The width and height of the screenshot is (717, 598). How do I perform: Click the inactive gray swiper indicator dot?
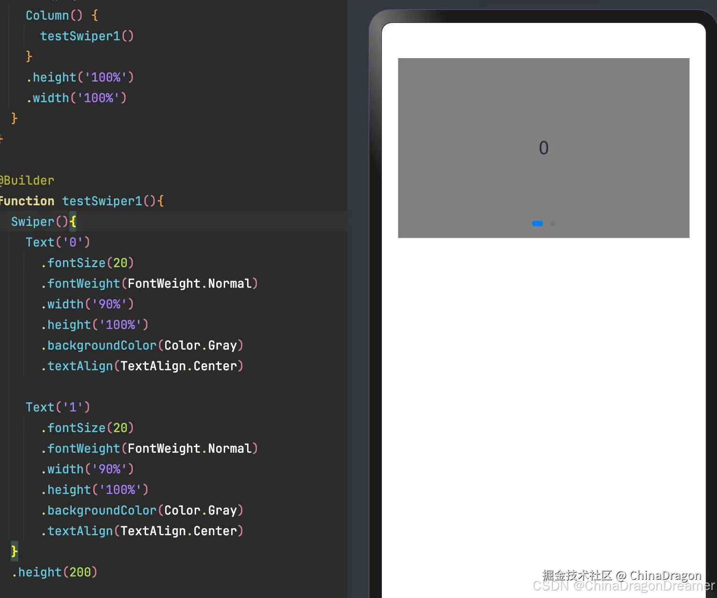[x=553, y=224]
